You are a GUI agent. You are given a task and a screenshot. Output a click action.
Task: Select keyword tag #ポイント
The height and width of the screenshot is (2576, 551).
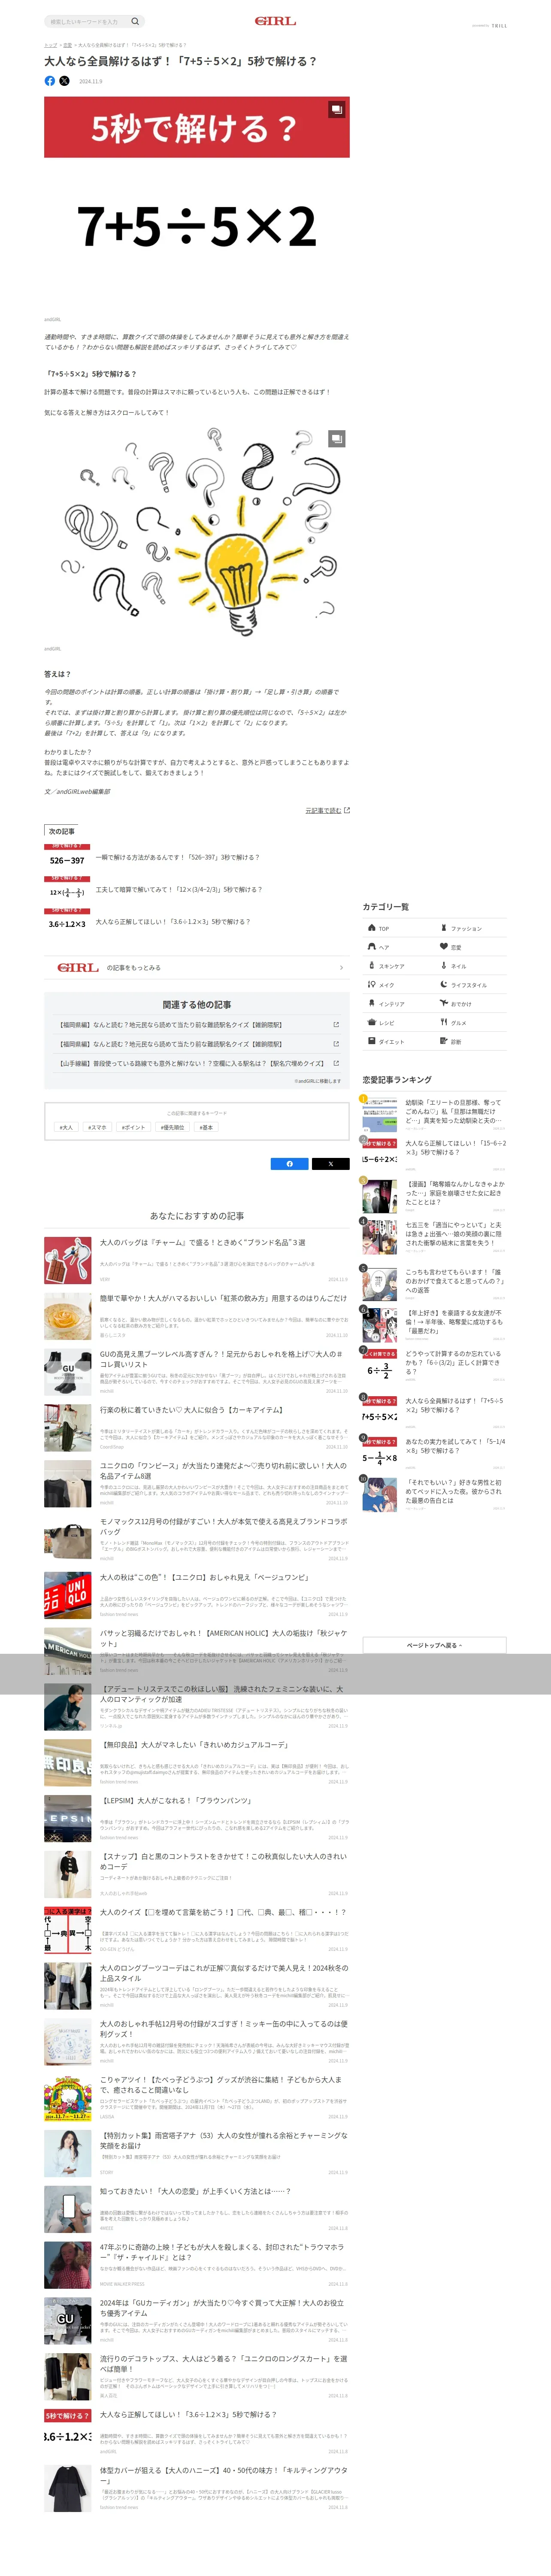coord(133,1127)
